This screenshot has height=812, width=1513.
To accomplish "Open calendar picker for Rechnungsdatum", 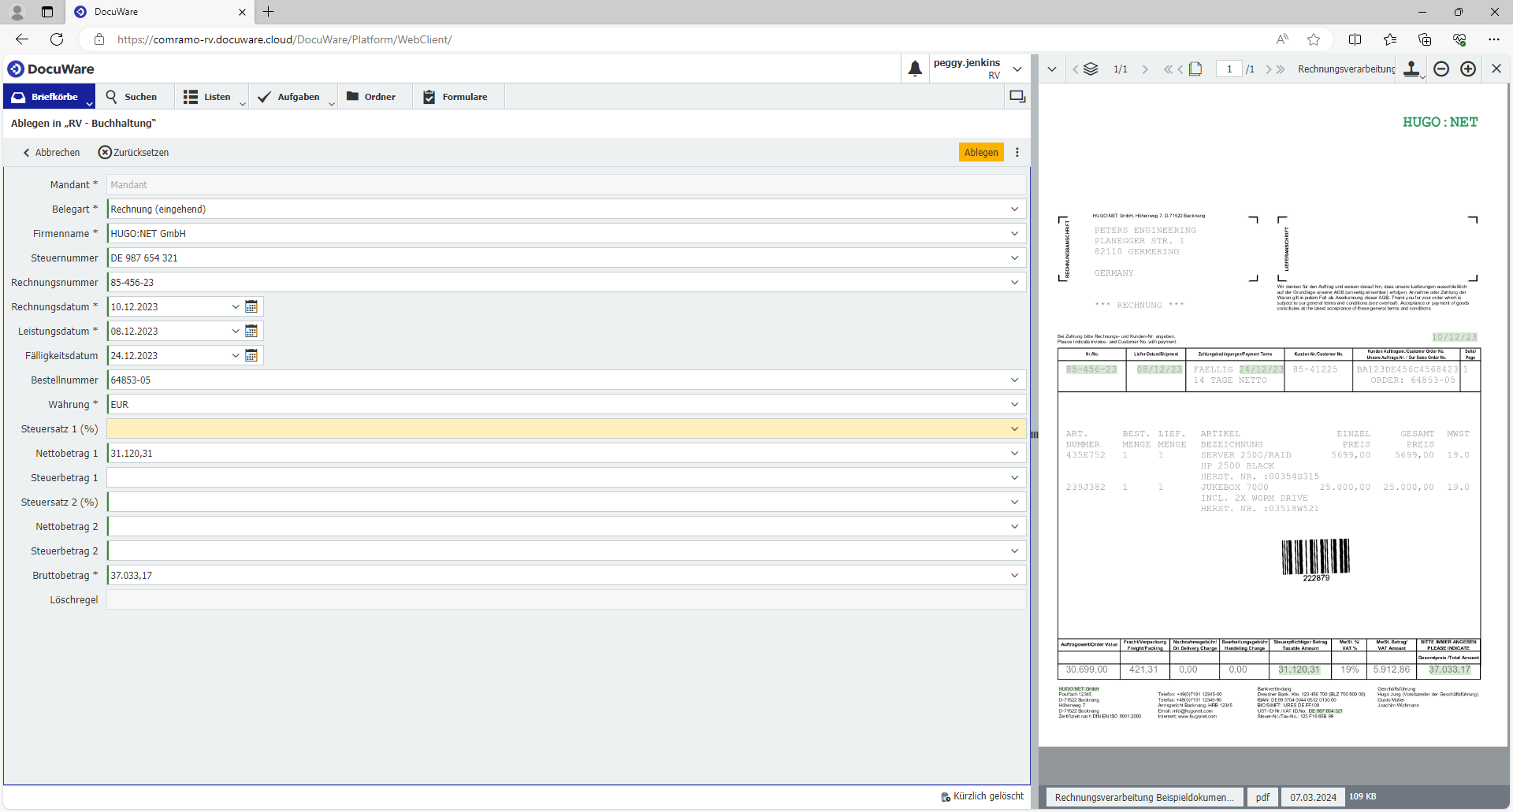I will [x=251, y=306].
